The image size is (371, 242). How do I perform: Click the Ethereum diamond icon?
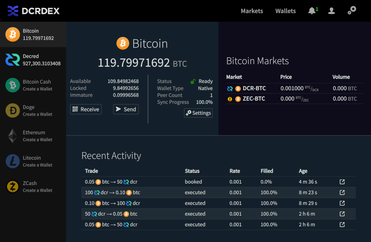13,136
